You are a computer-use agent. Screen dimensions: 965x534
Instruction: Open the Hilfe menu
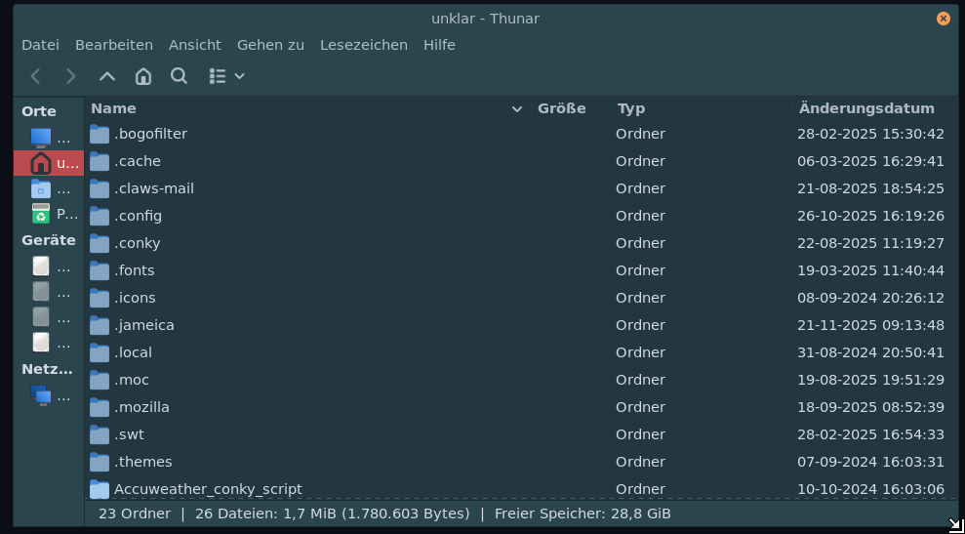point(439,45)
